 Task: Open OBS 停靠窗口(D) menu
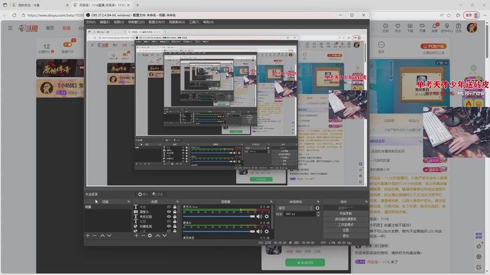tap(136, 22)
